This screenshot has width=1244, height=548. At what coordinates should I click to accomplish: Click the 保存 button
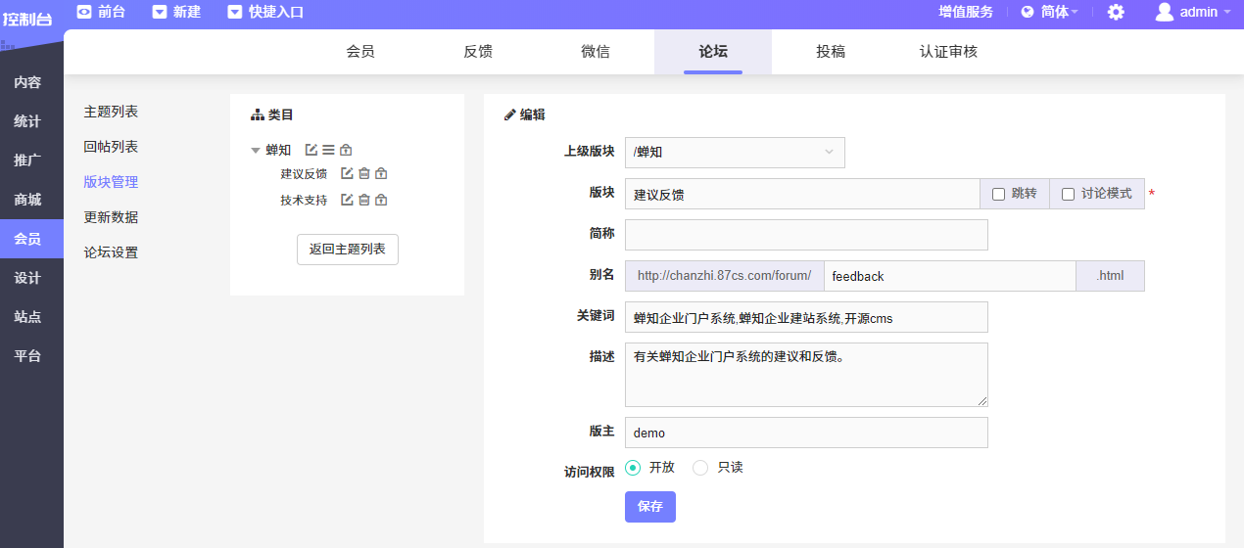[x=650, y=506]
